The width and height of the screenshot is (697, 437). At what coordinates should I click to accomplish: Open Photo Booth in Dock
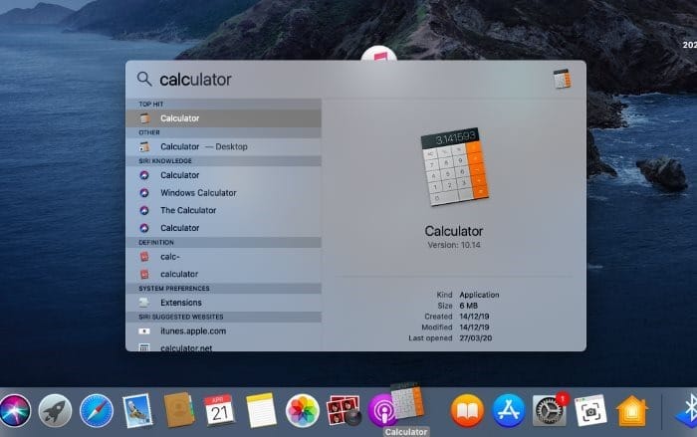click(x=344, y=410)
